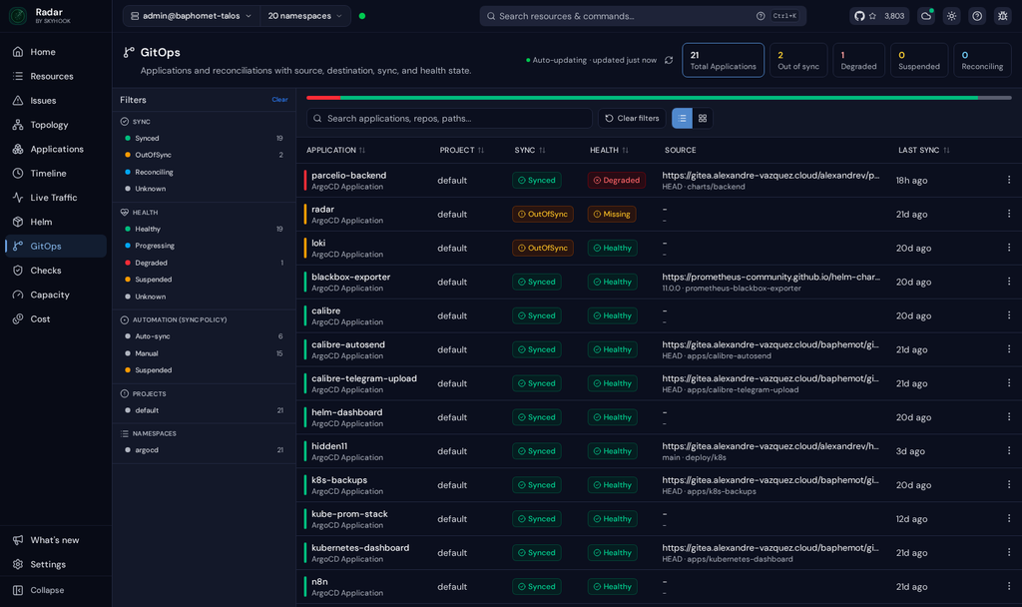Screen dimensions: 1022x607
Task: Filter by Reconciling sync status
Action: coord(204,172)
